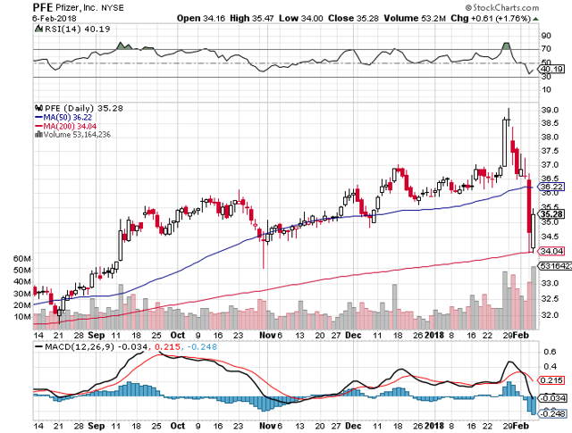572x433 pixels.
Task: Click the price axis label 33.0
Action: point(550,283)
